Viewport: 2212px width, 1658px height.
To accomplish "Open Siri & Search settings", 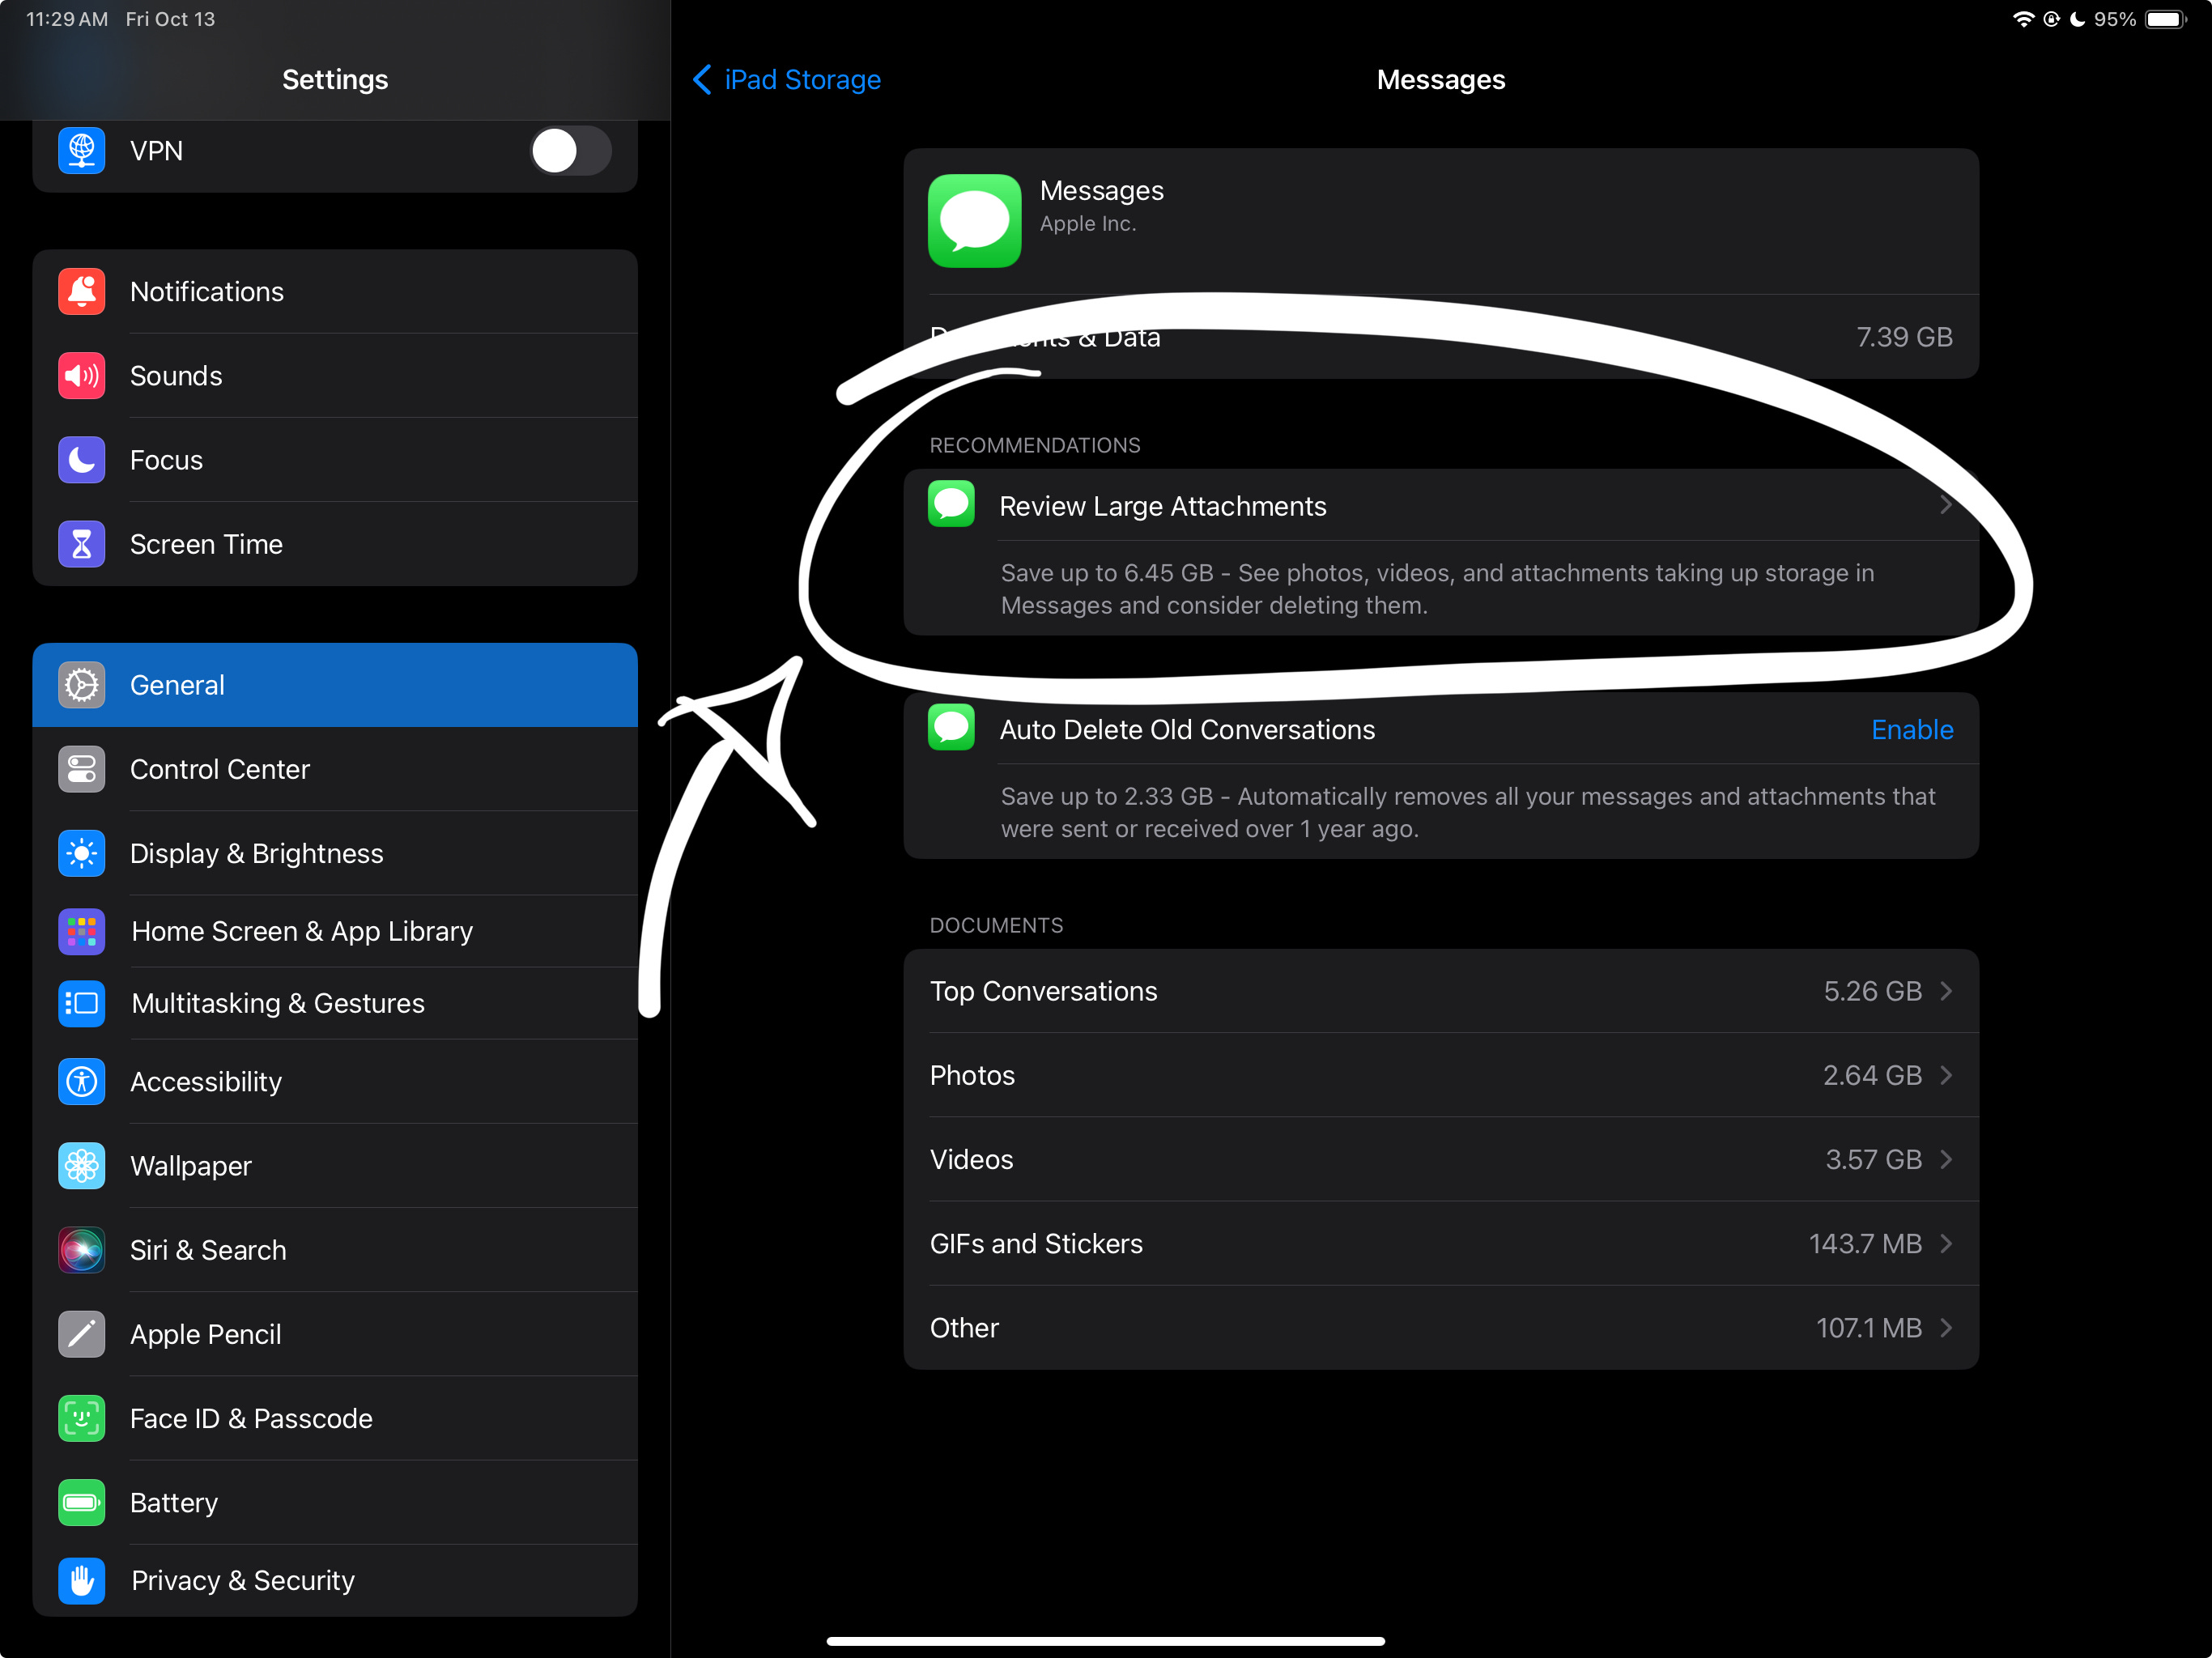I will (335, 1250).
